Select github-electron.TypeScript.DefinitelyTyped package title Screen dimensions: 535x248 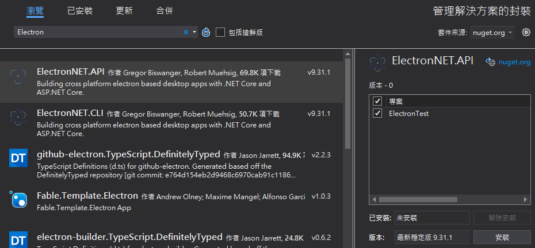[x=128, y=154]
